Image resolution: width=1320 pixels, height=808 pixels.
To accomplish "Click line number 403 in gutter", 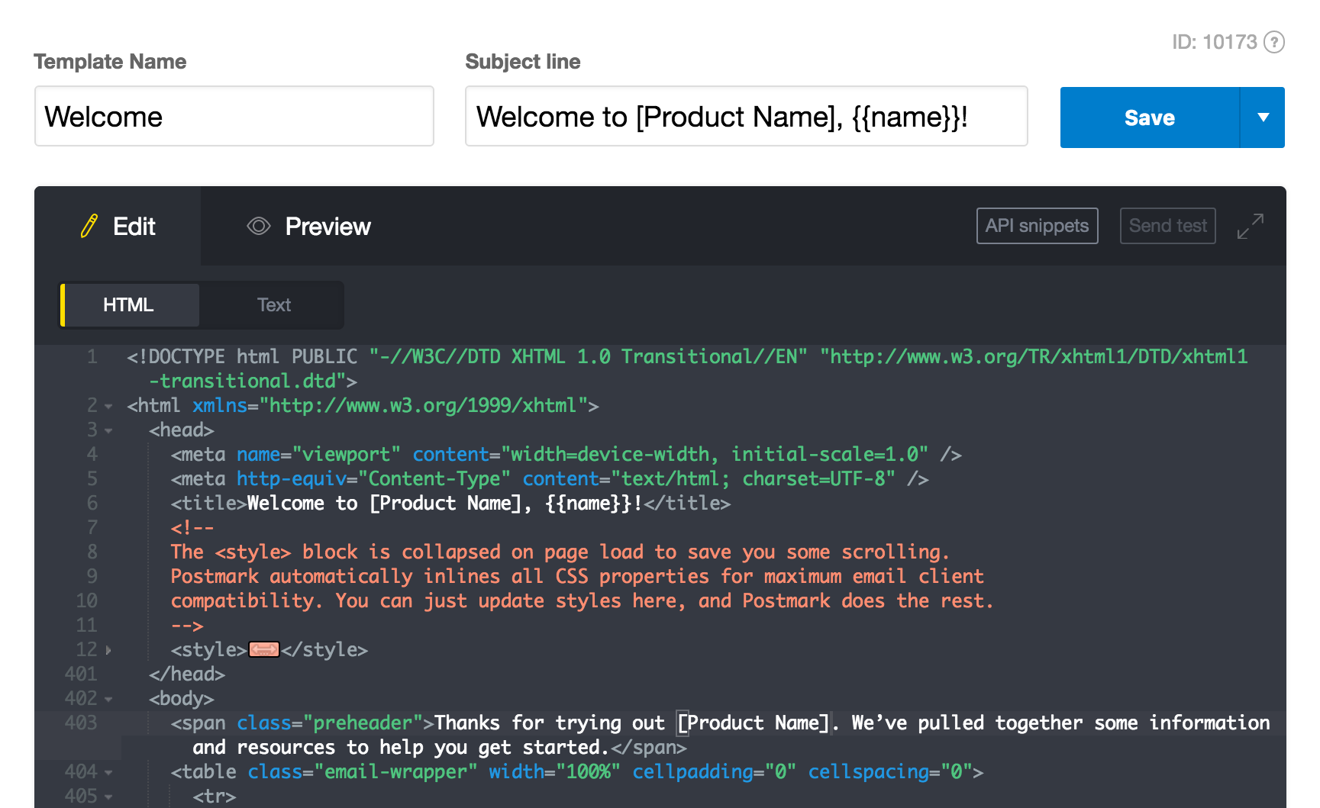I will [x=81, y=723].
